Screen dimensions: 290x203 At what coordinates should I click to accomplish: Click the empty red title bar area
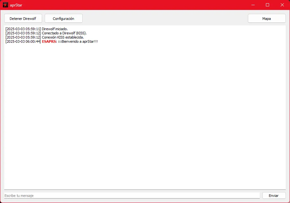coord(129,5)
